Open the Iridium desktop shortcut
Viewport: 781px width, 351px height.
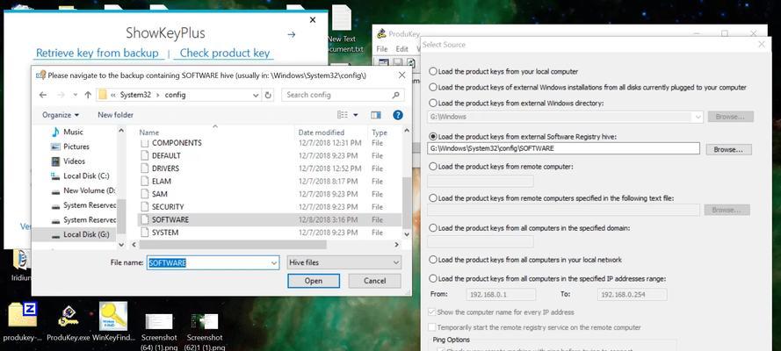tap(21, 265)
